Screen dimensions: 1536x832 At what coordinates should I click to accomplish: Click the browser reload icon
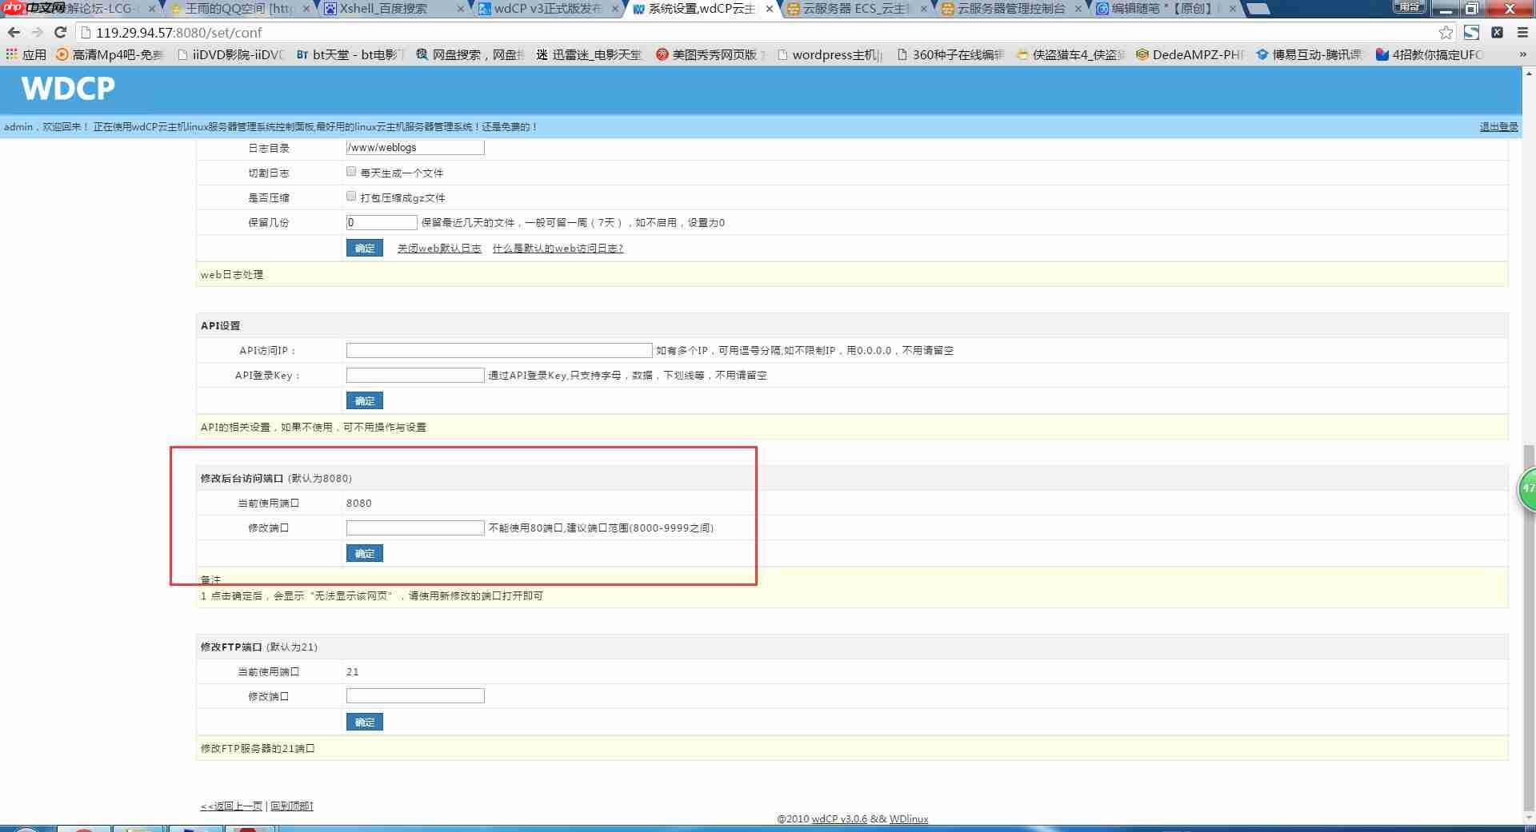[x=61, y=33]
